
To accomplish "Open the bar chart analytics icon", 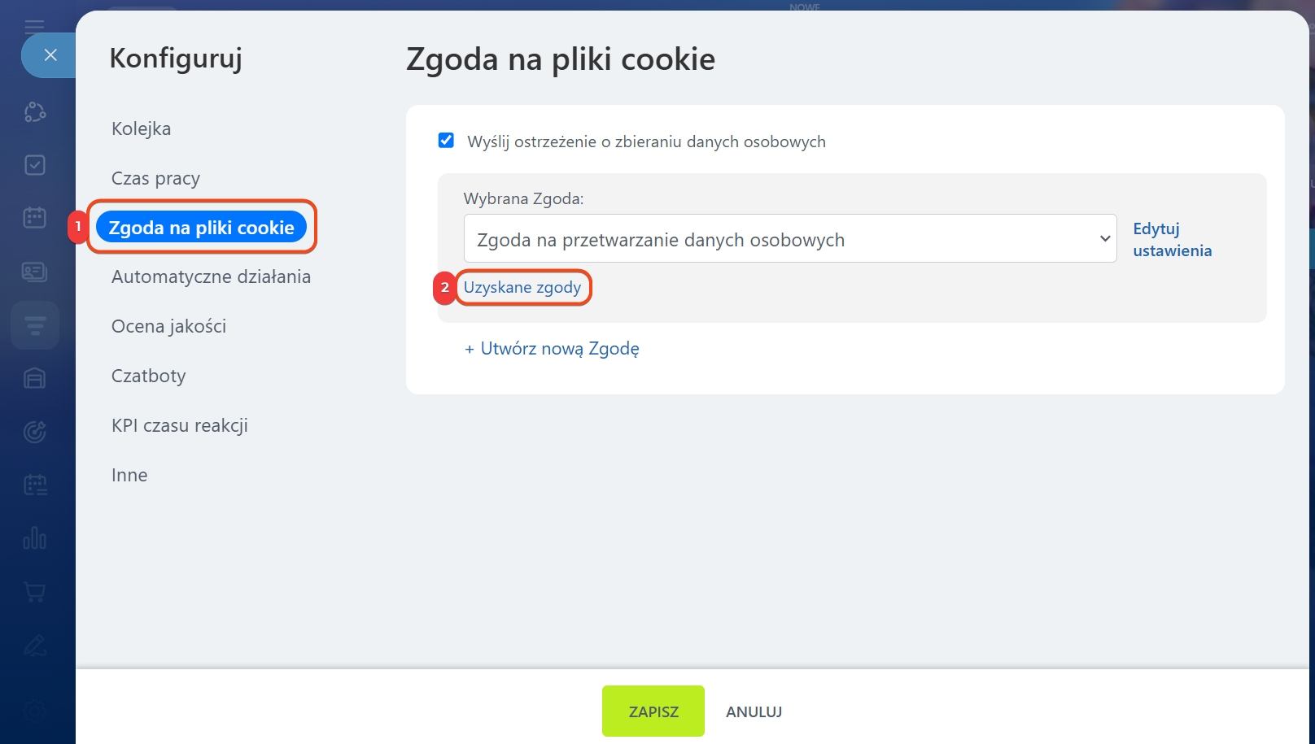I will coord(34,538).
